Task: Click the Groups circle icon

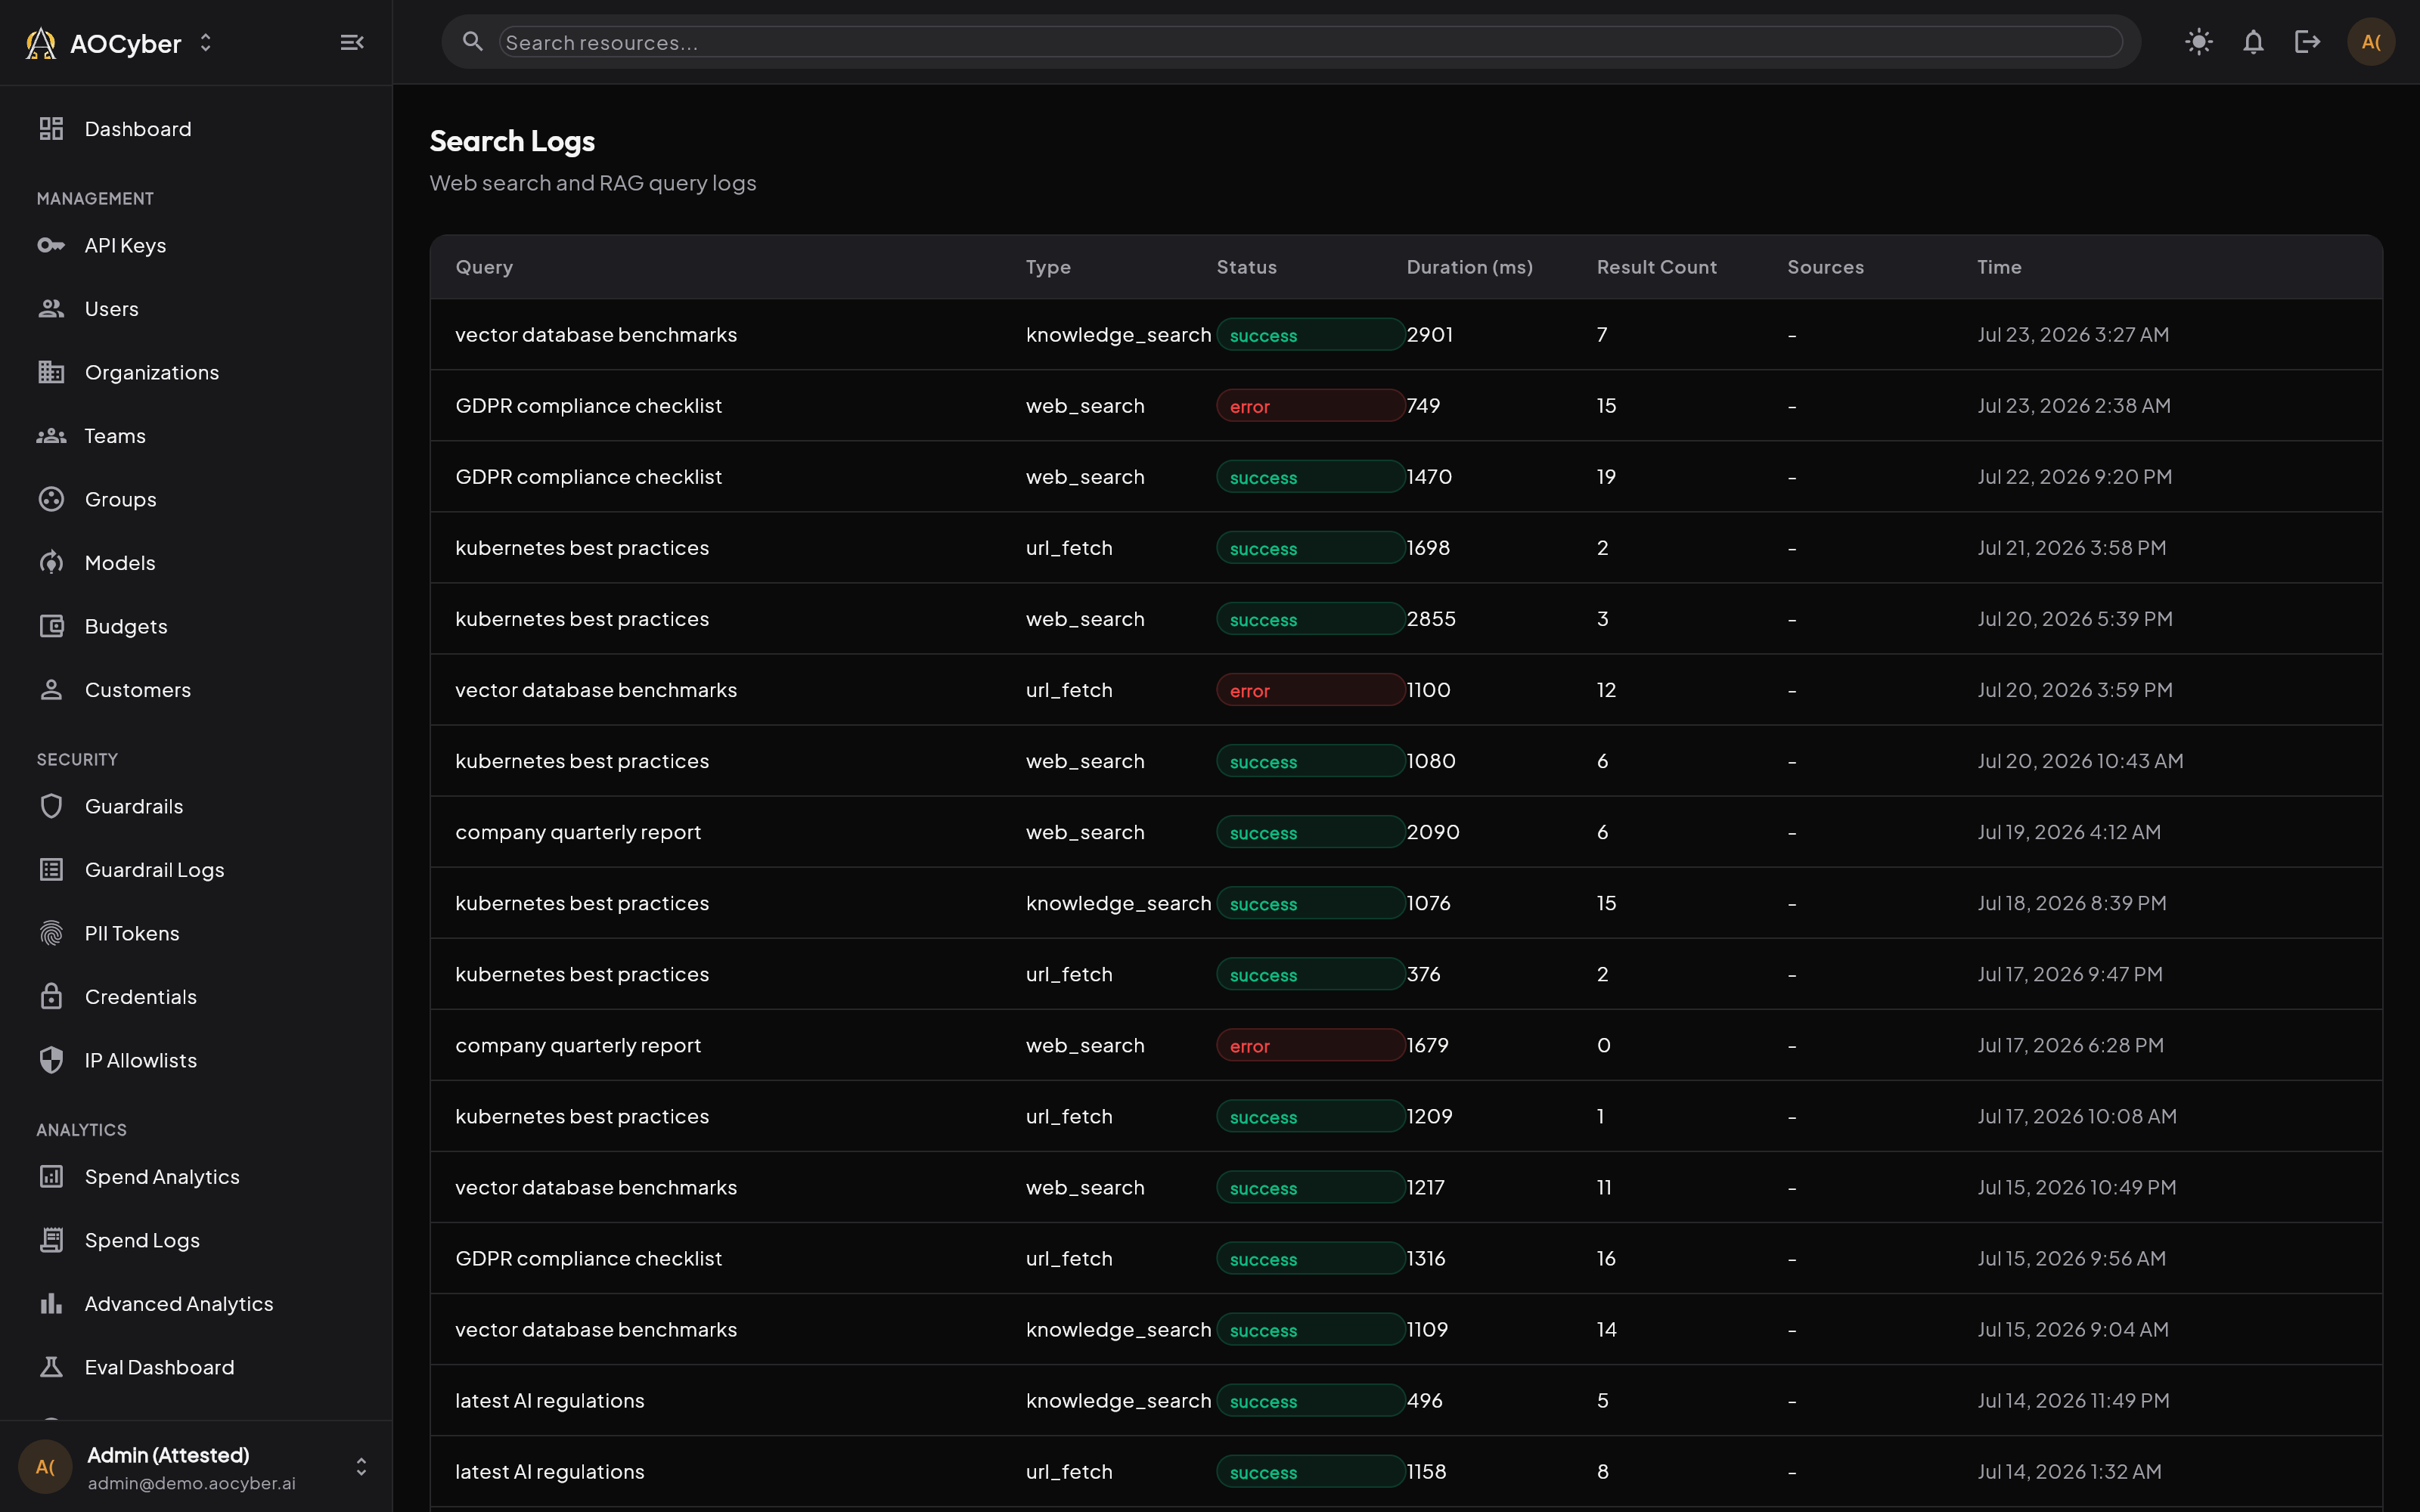Action: click(51, 499)
